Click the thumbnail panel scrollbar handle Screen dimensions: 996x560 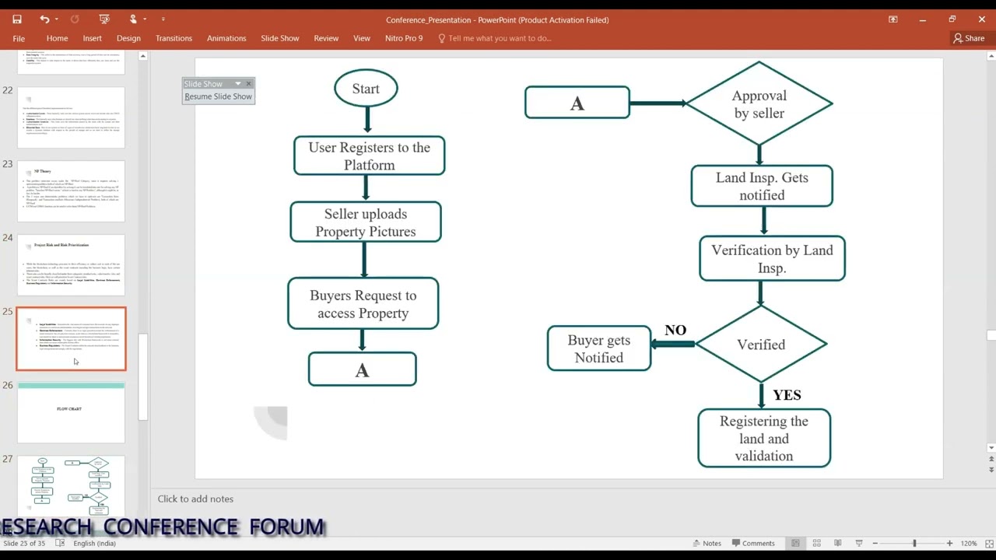(142, 377)
